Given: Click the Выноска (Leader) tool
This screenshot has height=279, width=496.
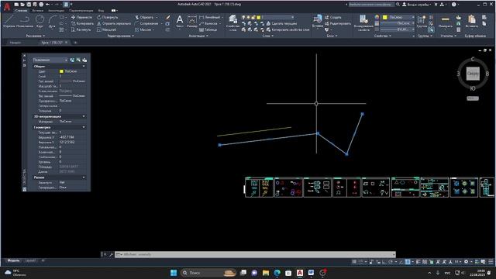Looking at the screenshot, I should tap(208, 23).
